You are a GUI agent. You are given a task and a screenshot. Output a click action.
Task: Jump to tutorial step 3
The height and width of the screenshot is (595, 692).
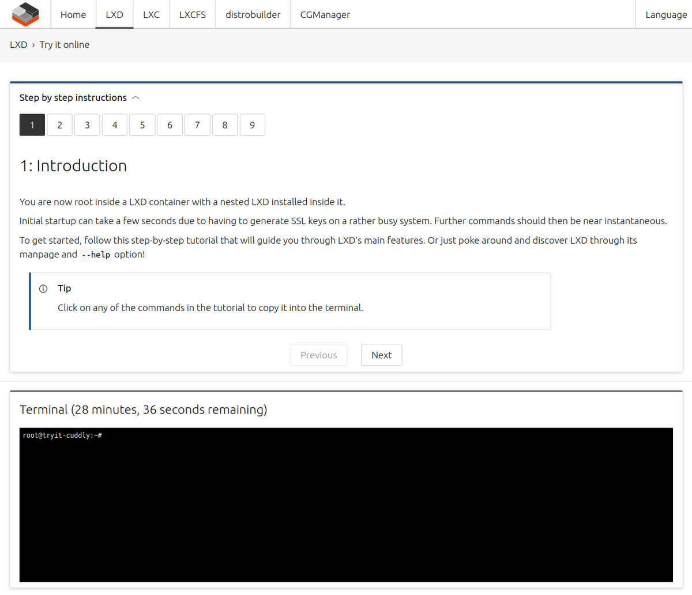click(87, 125)
